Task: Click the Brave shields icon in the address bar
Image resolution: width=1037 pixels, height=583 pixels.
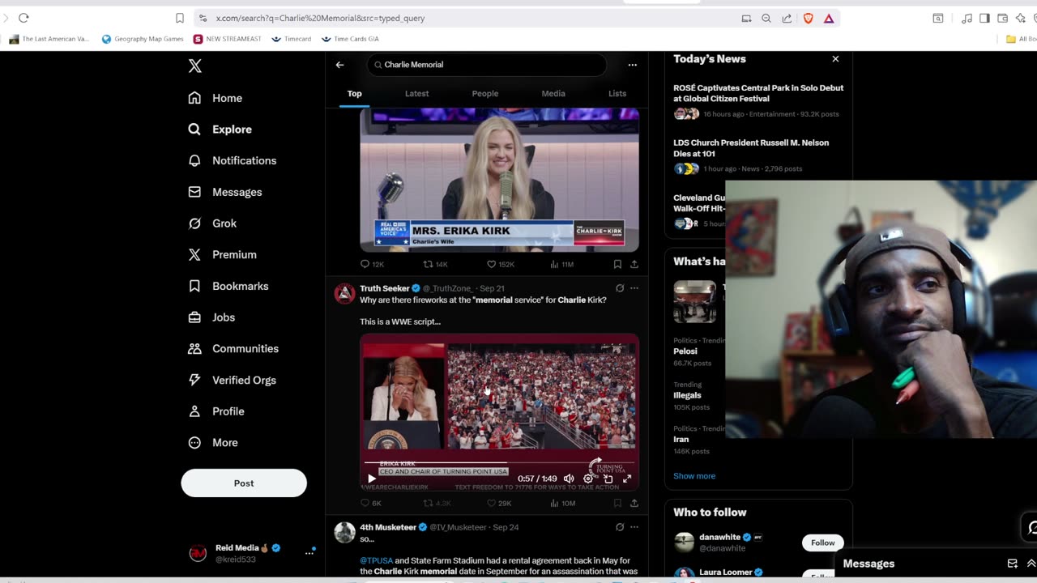Action: (x=808, y=18)
